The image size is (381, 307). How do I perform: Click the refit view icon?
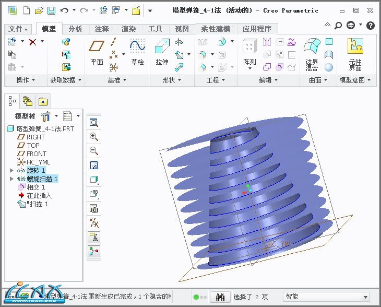(x=94, y=123)
